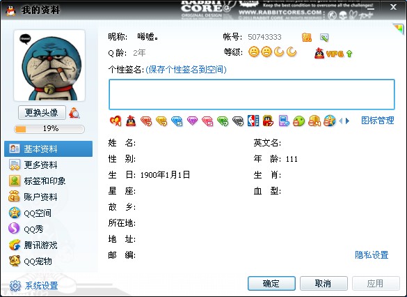
Task: Close the 我的资料 window
Action: tap(393, 7)
